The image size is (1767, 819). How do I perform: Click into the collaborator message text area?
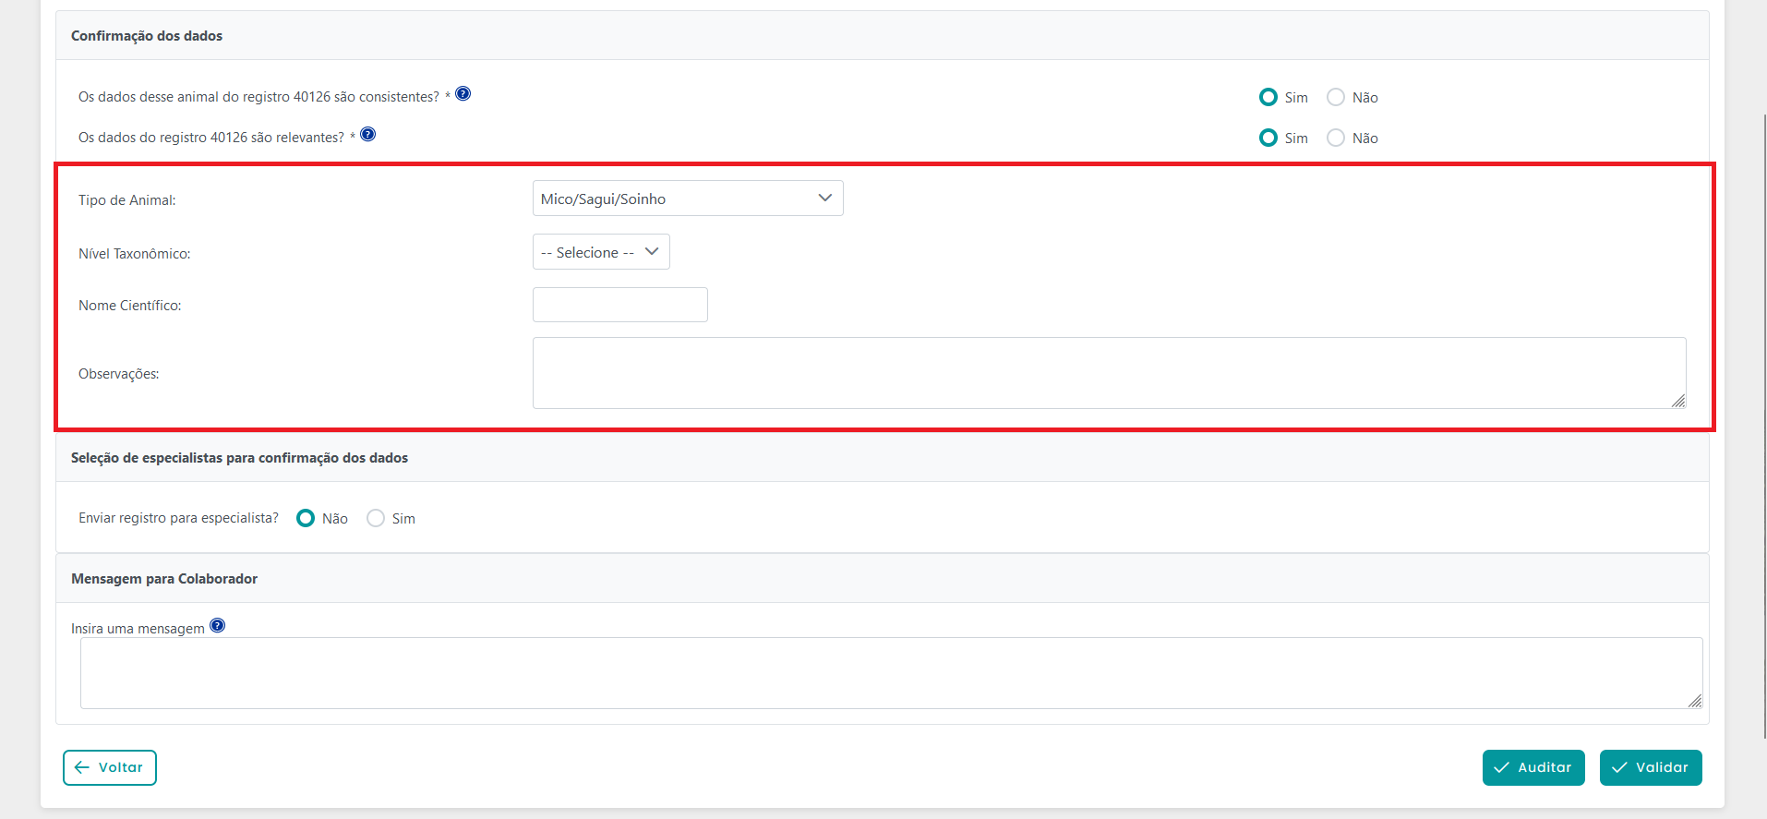[x=891, y=673]
